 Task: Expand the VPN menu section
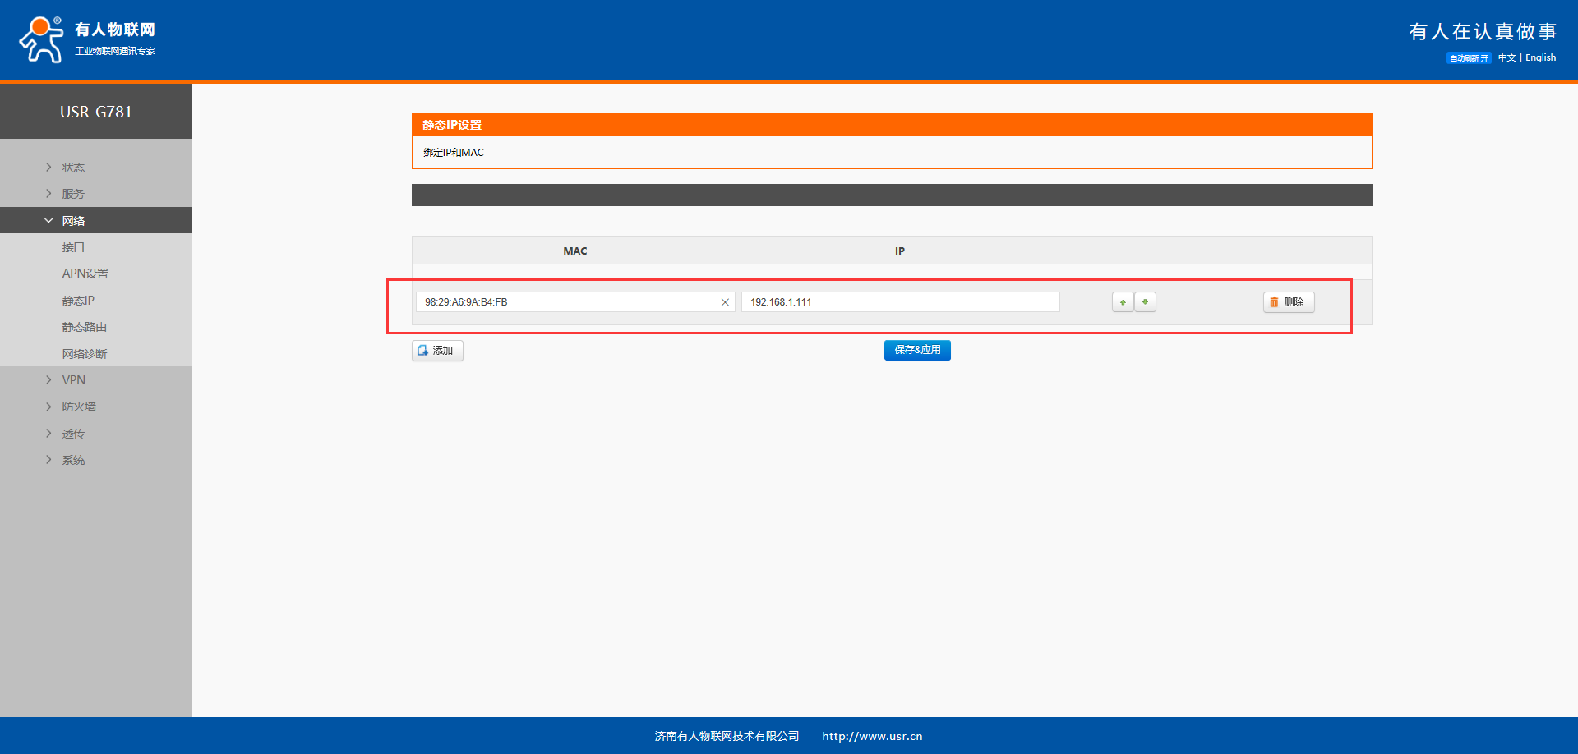pyautogui.click(x=73, y=380)
